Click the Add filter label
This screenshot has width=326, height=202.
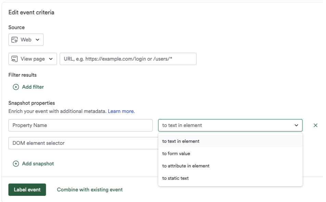[x=33, y=87]
